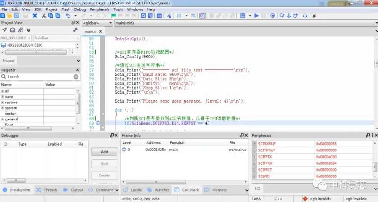378x202 pixels.
Task: Close the Register panel
Action: [78, 70]
